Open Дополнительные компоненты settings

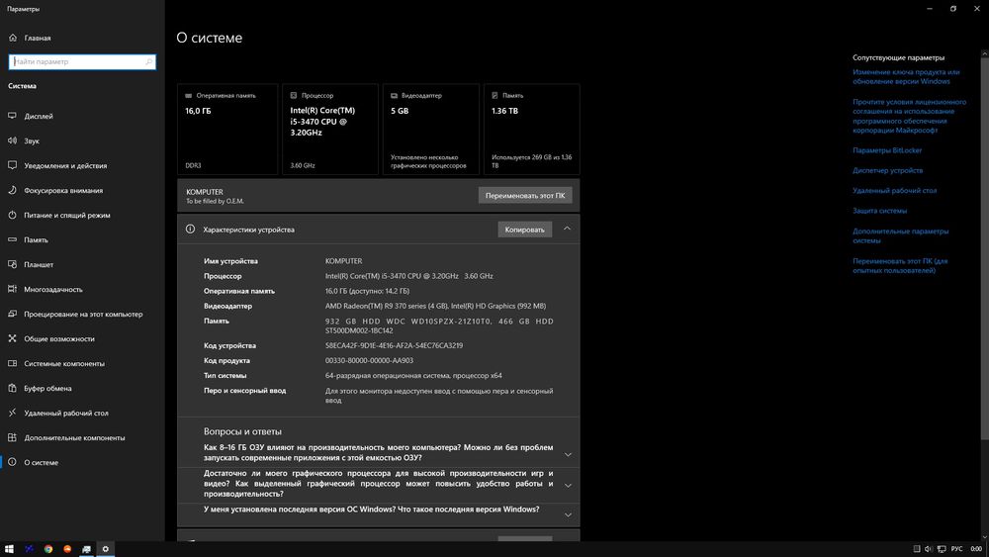coord(74,437)
